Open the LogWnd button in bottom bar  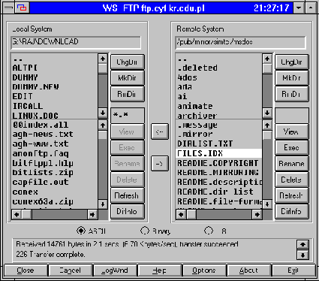click(115, 270)
